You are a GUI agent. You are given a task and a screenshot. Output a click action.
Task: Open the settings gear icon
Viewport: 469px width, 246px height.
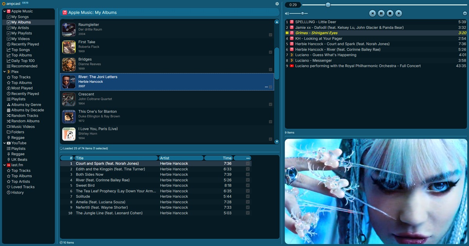[277, 4]
